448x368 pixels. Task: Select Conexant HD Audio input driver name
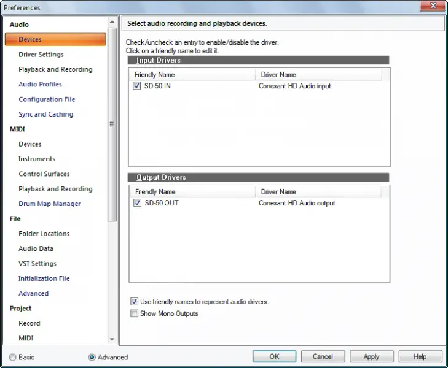[295, 86]
